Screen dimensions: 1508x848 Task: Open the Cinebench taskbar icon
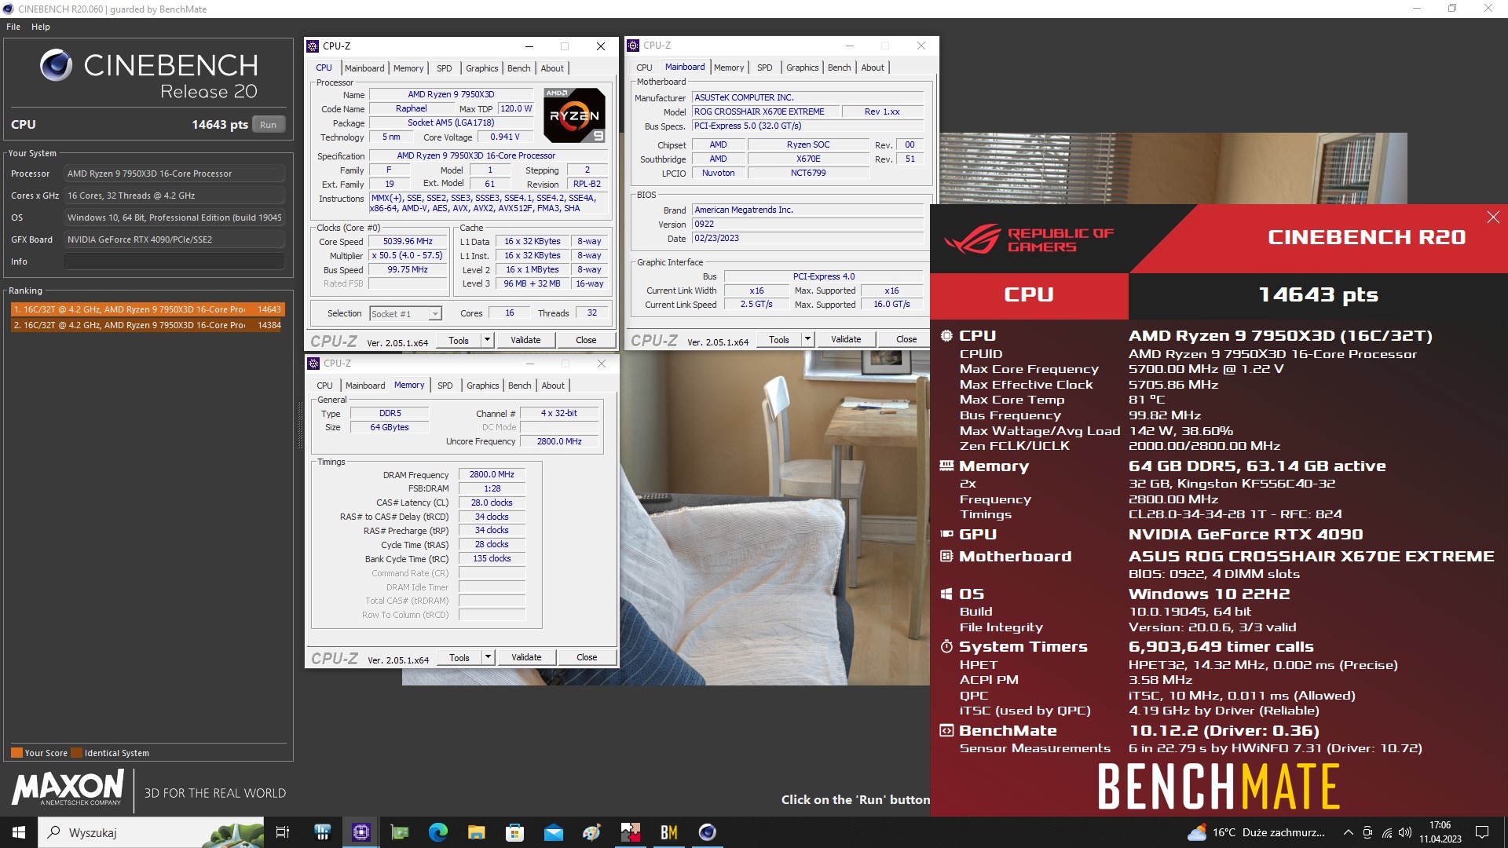(x=707, y=832)
